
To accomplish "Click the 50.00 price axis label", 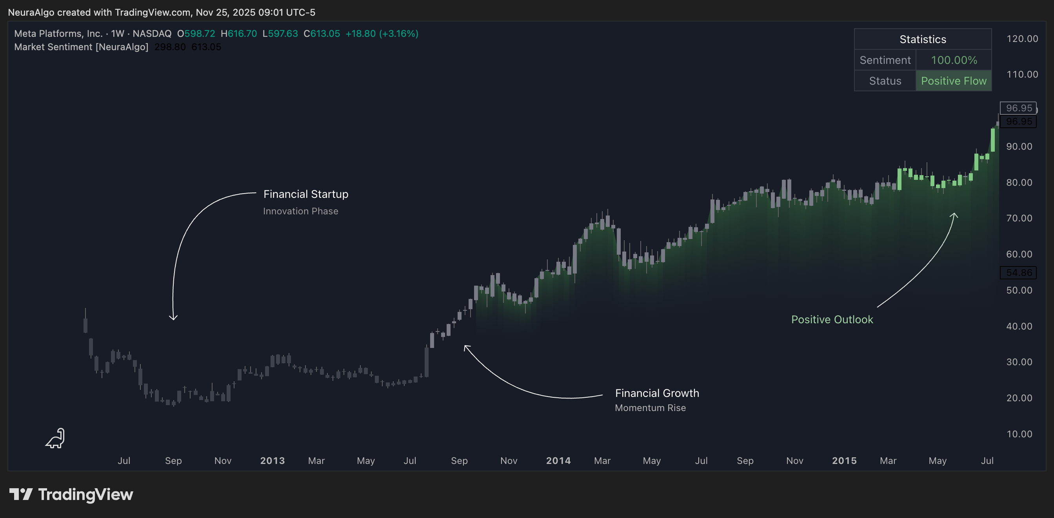I will click(1019, 290).
